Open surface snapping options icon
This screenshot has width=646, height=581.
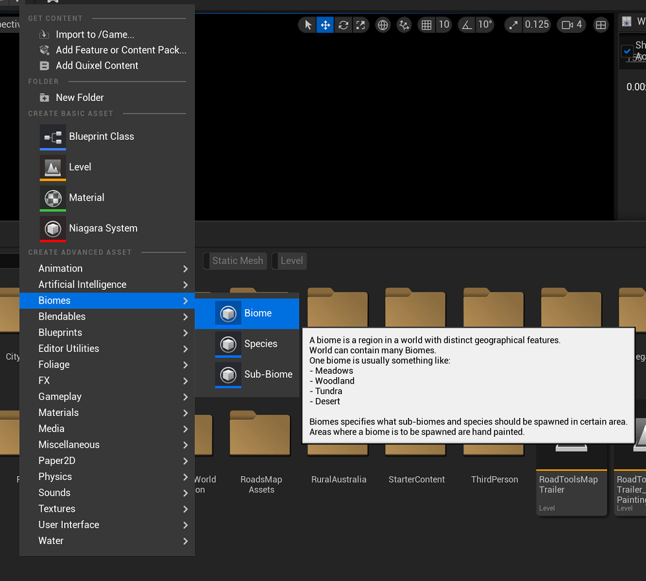click(405, 25)
